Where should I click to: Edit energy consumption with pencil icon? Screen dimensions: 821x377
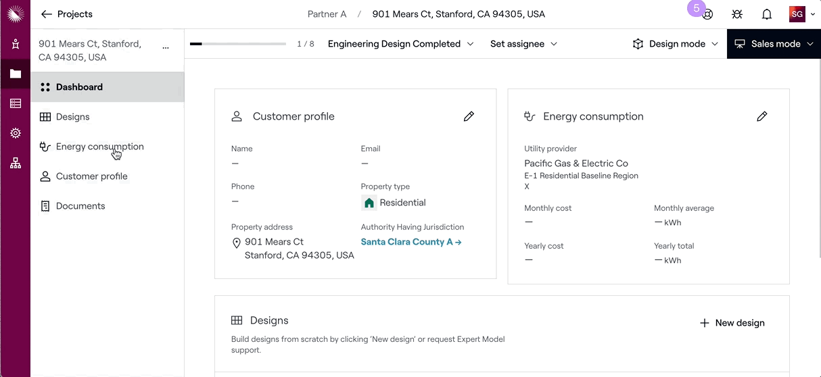[x=761, y=116]
